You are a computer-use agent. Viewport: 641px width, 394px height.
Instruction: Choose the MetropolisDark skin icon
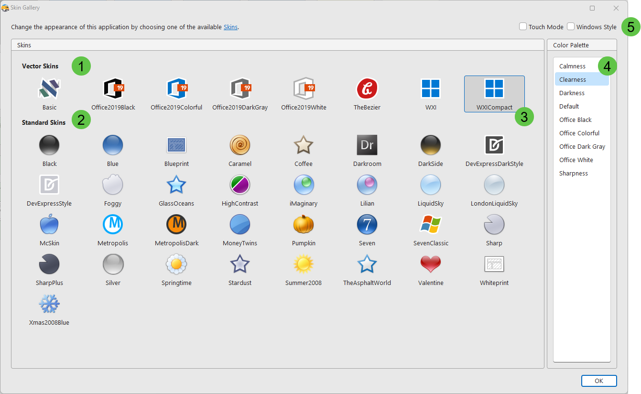pos(176,224)
